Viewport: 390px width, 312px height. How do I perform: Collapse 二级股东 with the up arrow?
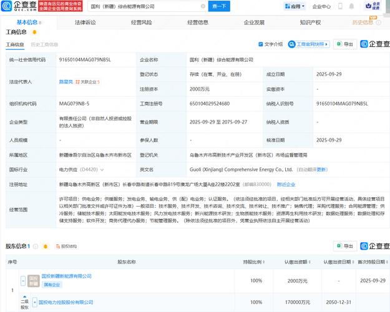coord(24,296)
